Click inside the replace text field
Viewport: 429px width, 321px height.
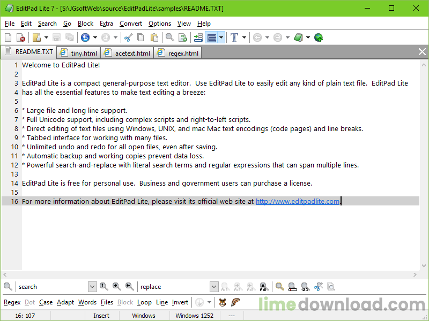tap(174, 287)
